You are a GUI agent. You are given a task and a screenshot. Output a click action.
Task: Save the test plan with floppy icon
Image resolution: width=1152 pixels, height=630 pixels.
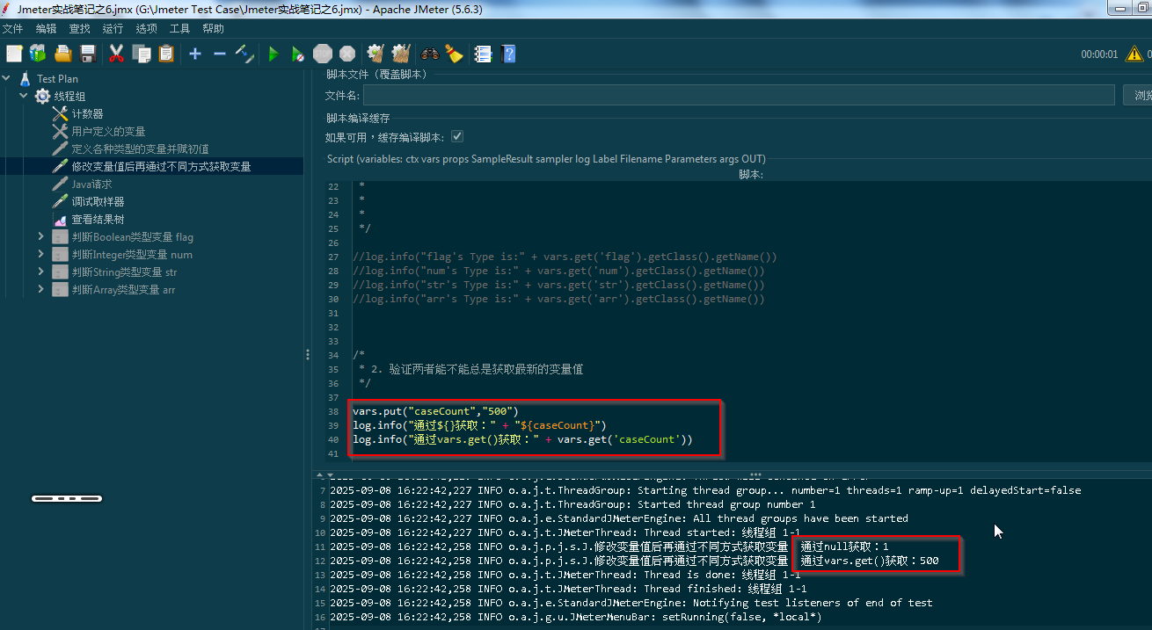[x=87, y=54]
